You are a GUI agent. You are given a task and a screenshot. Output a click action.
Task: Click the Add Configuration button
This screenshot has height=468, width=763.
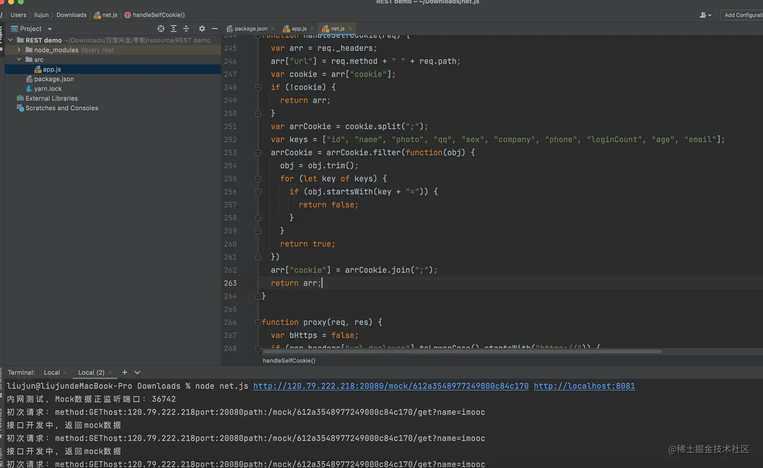743,15
